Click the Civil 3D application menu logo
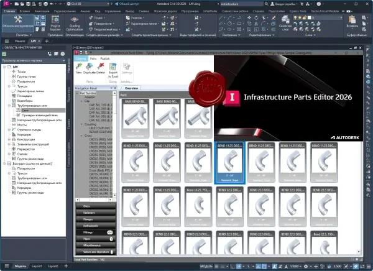Image resolution: width=373 pixels, height=271 pixels. 6,4
